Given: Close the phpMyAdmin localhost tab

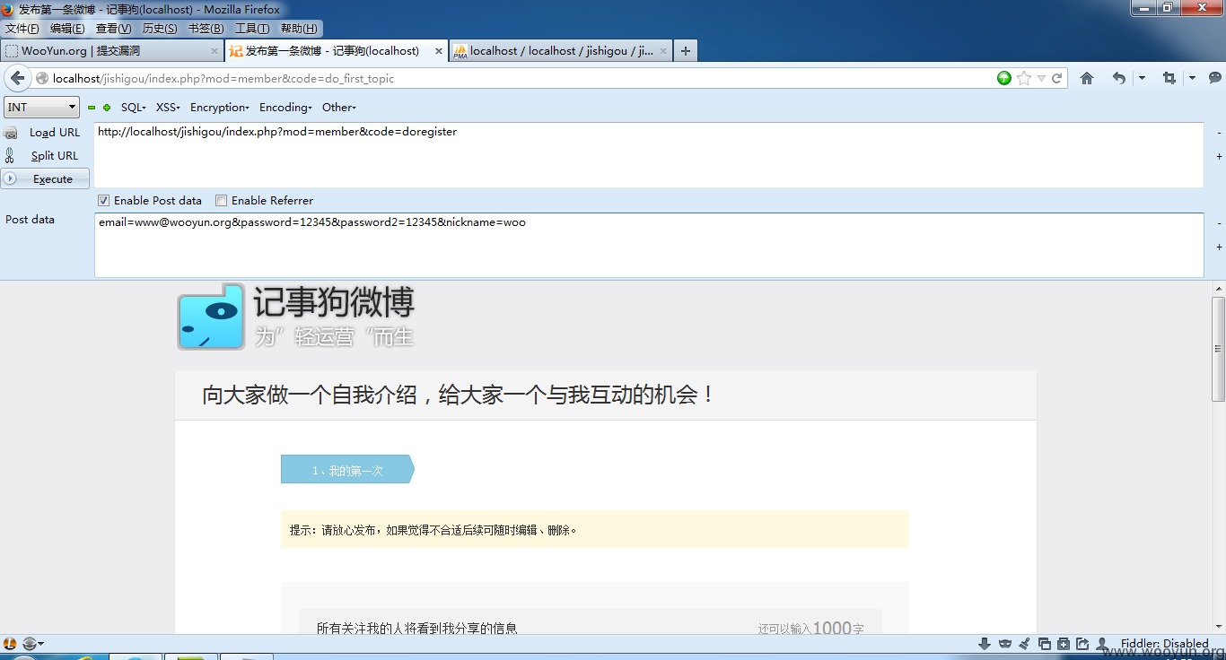Looking at the screenshot, I should coord(664,51).
